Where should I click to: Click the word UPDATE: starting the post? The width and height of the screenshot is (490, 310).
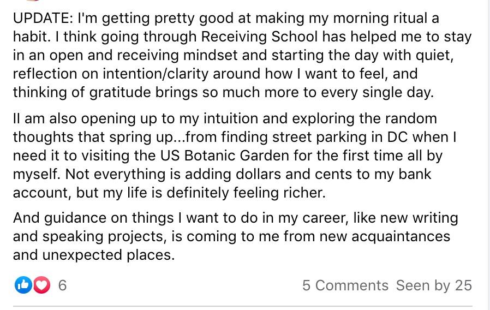click(x=43, y=18)
